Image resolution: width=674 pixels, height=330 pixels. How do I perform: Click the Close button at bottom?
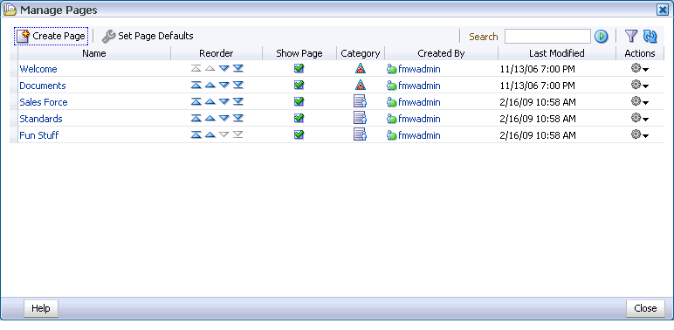coord(645,308)
